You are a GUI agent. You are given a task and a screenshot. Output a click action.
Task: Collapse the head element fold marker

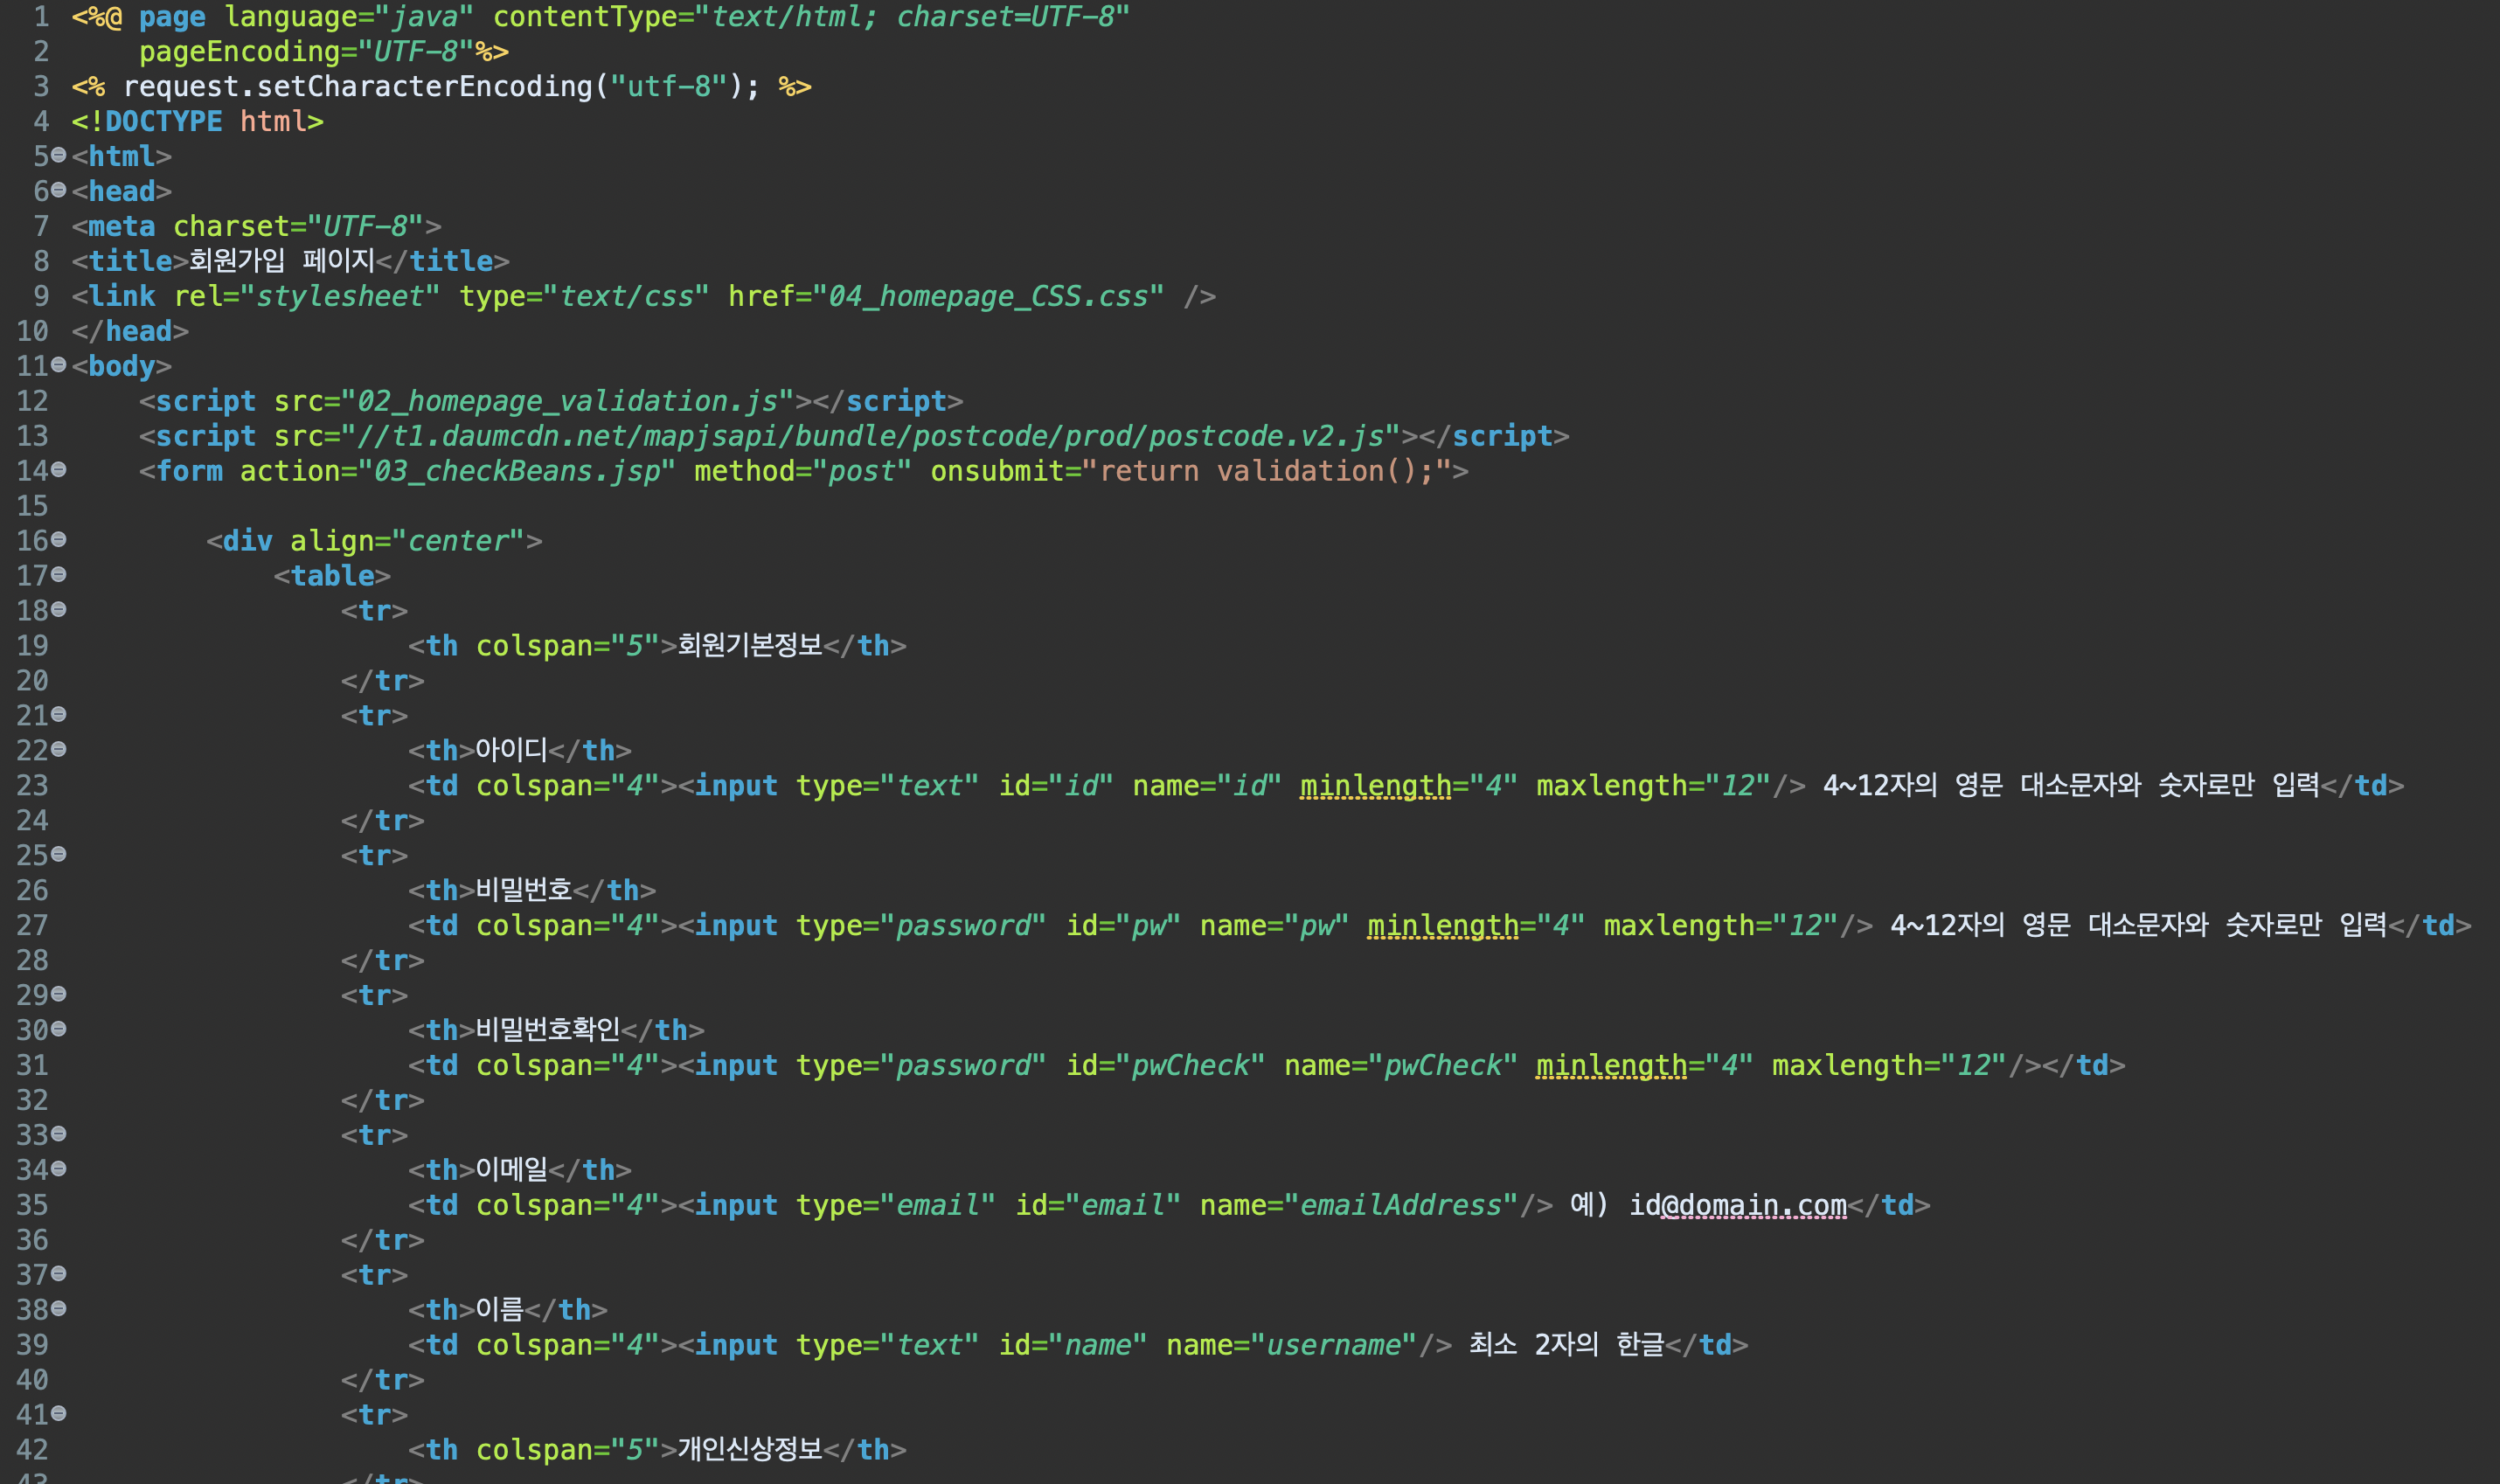point(58,190)
